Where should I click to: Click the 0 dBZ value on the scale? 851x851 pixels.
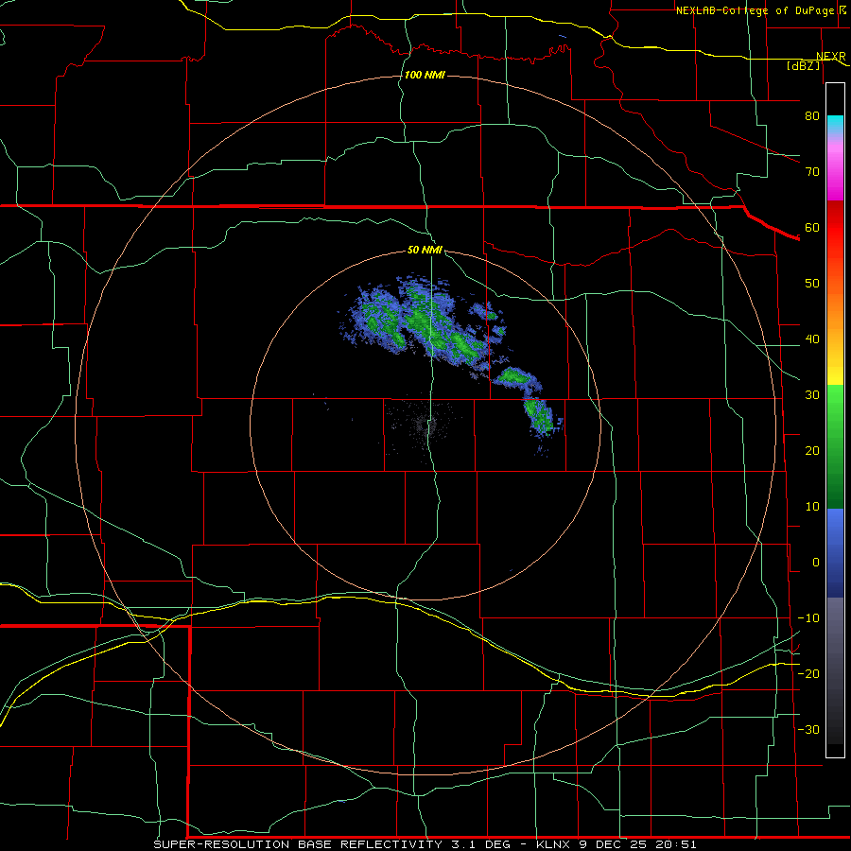816,563
